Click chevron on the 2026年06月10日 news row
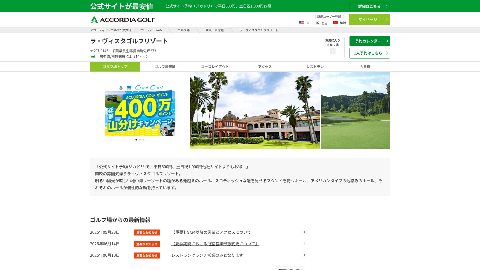This screenshot has width=480, height=270. coord(304,255)
